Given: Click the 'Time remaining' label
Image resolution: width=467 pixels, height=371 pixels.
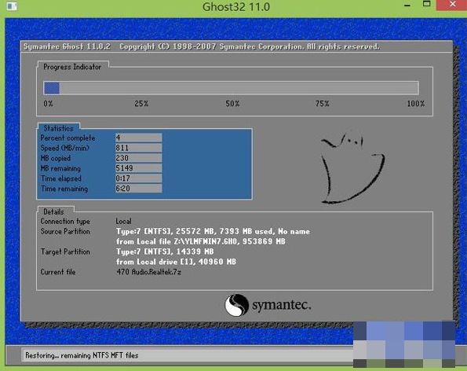Looking at the screenshot, I should click(64, 189).
